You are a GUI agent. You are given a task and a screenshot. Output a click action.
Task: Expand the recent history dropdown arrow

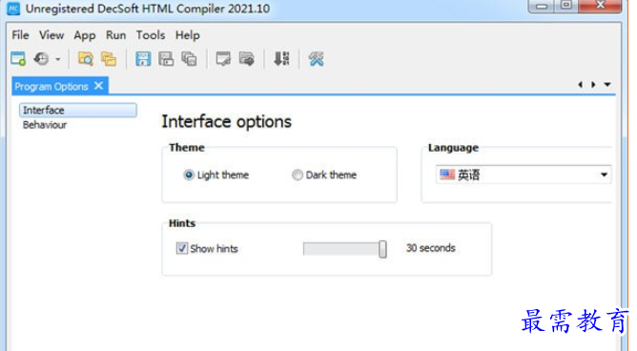58,59
